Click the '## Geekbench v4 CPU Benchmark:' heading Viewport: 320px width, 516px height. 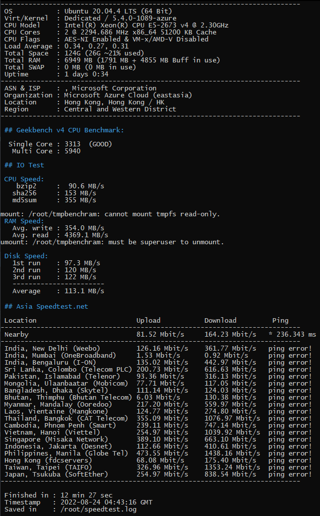pyautogui.click(x=64, y=130)
